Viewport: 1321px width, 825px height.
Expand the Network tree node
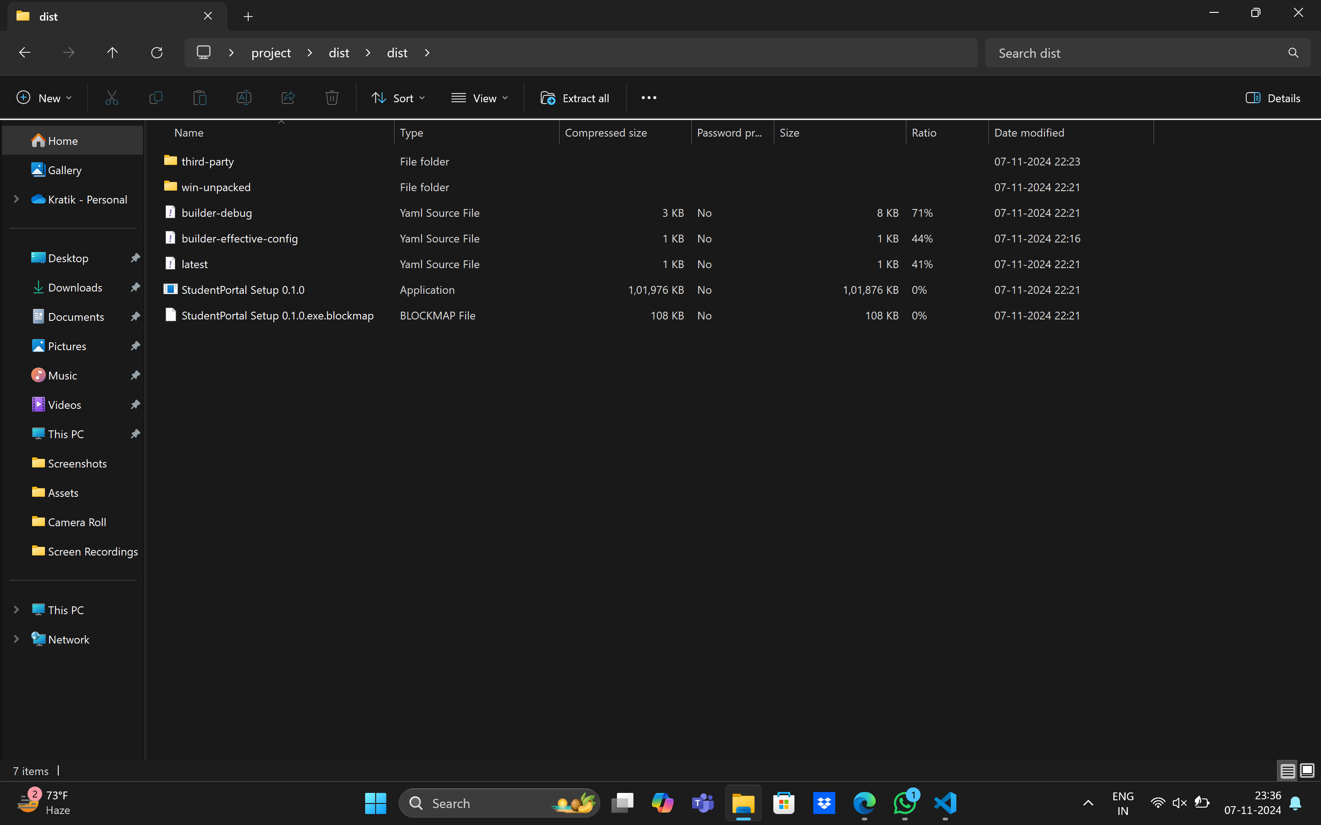pyautogui.click(x=17, y=639)
